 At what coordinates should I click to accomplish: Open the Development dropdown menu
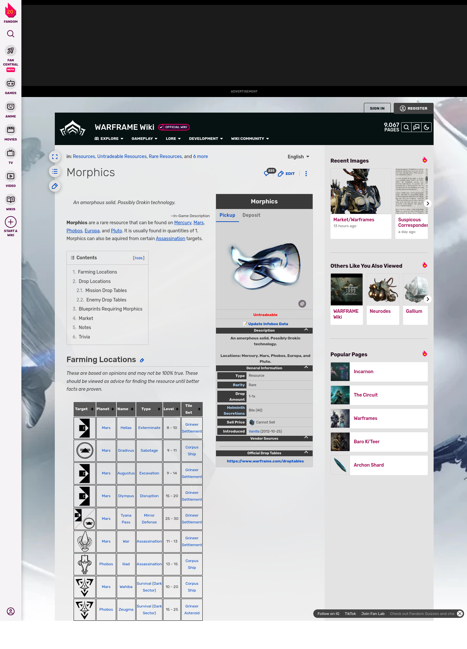(206, 139)
